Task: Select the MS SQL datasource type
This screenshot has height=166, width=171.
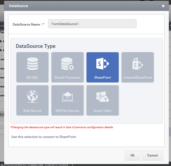Action: coord(32,67)
